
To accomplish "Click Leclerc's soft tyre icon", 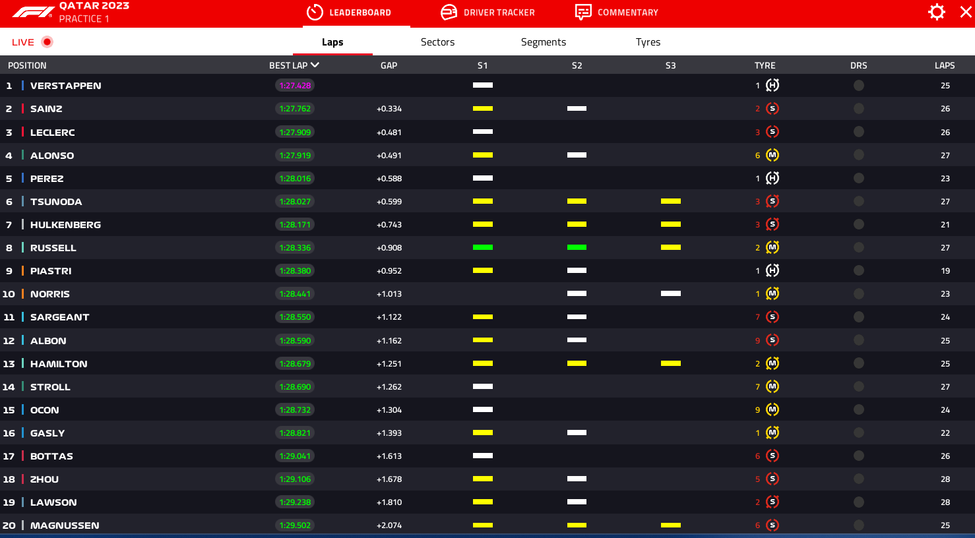I will coord(772,132).
